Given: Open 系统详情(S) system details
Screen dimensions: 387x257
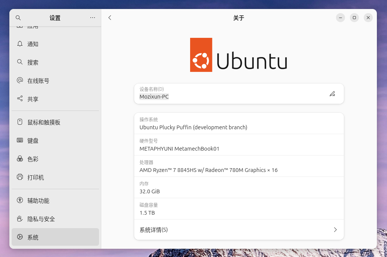Looking at the screenshot, I should [x=239, y=230].
